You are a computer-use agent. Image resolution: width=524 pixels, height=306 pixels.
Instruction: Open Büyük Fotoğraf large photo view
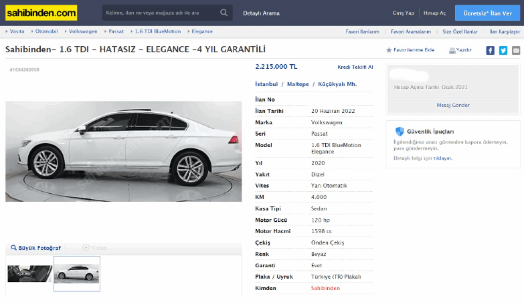(x=35, y=248)
